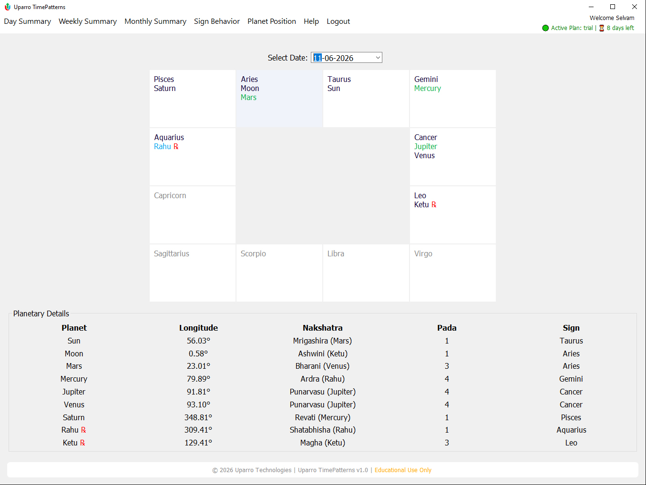Click the Planet column header
The image size is (646, 485).
click(x=74, y=328)
